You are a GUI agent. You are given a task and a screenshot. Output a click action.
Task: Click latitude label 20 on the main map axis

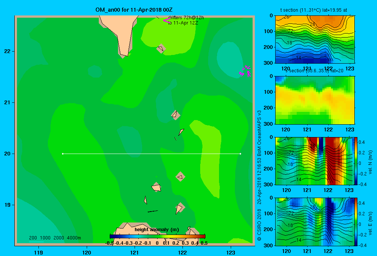pyautogui.click(x=8, y=154)
